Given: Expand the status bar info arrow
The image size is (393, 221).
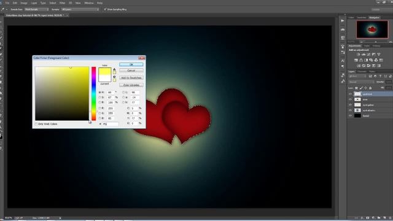Looking at the screenshot, I should coord(60,218).
